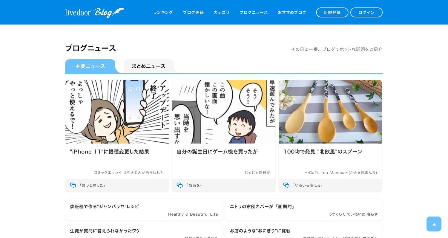Image resolution: width=448 pixels, height=238 pixels.
Task: Click blog name うつくしく ていねいに 暮らす
Action: click(353, 214)
